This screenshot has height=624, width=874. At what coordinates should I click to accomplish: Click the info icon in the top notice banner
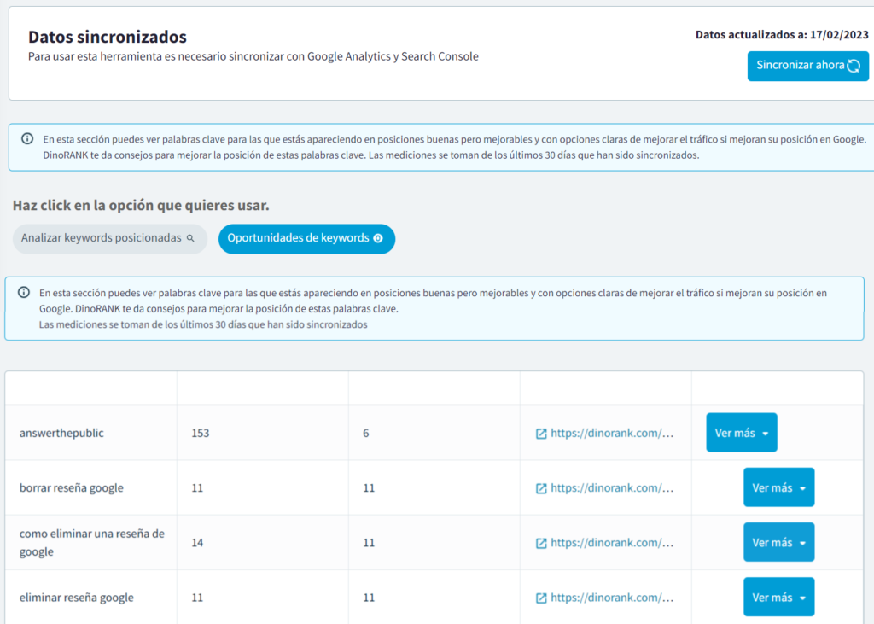pyautogui.click(x=27, y=139)
